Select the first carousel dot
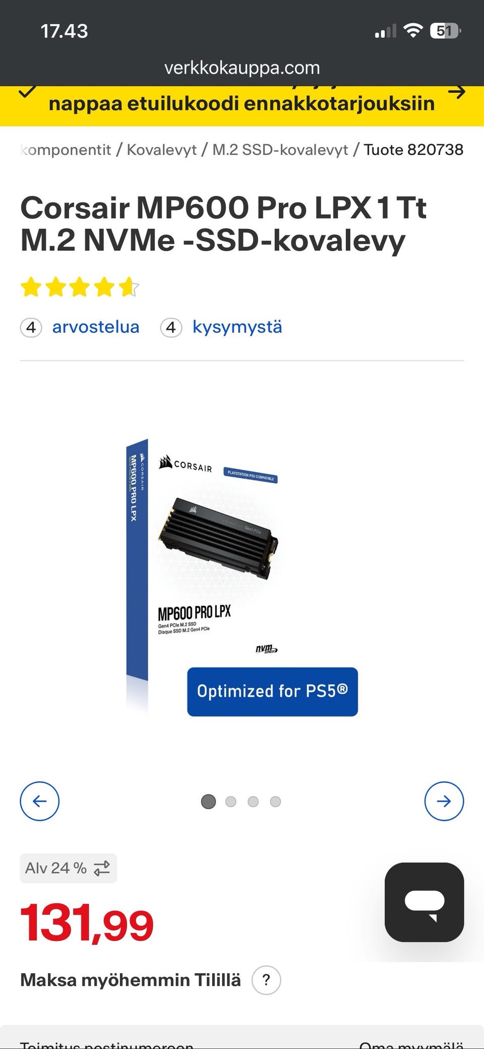The height and width of the screenshot is (1049, 484). point(208,802)
